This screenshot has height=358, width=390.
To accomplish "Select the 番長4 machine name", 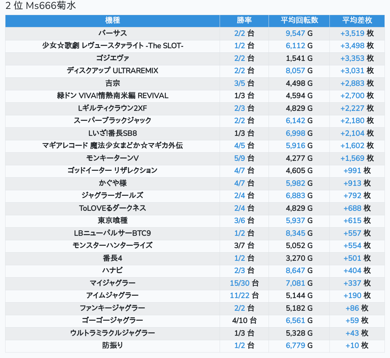I will pos(113,258).
